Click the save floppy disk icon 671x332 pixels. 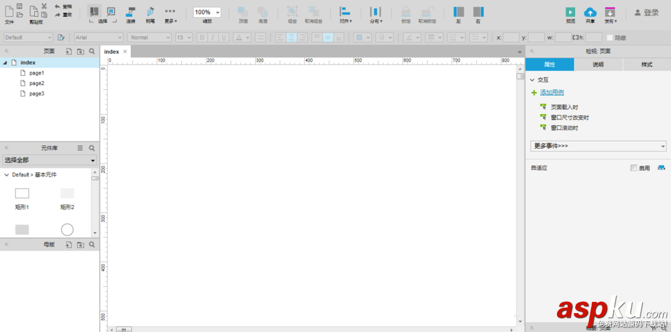click(x=19, y=6)
